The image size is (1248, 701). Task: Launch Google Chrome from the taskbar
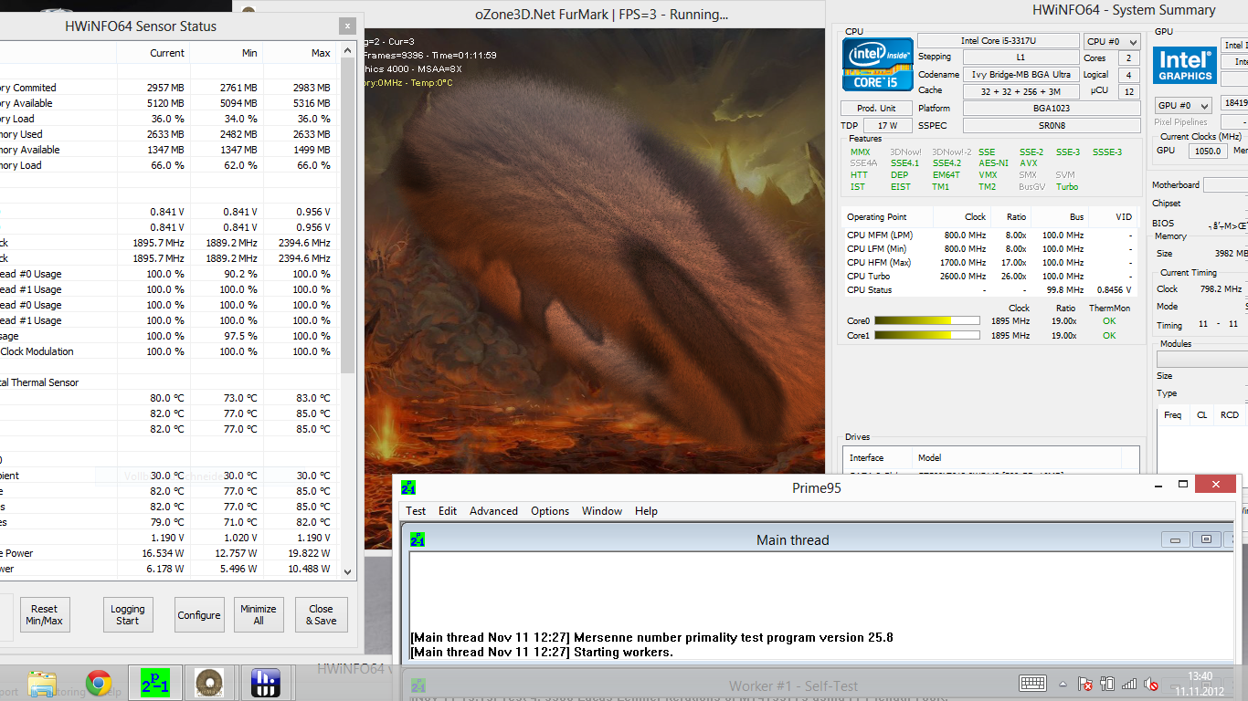[99, 683]
